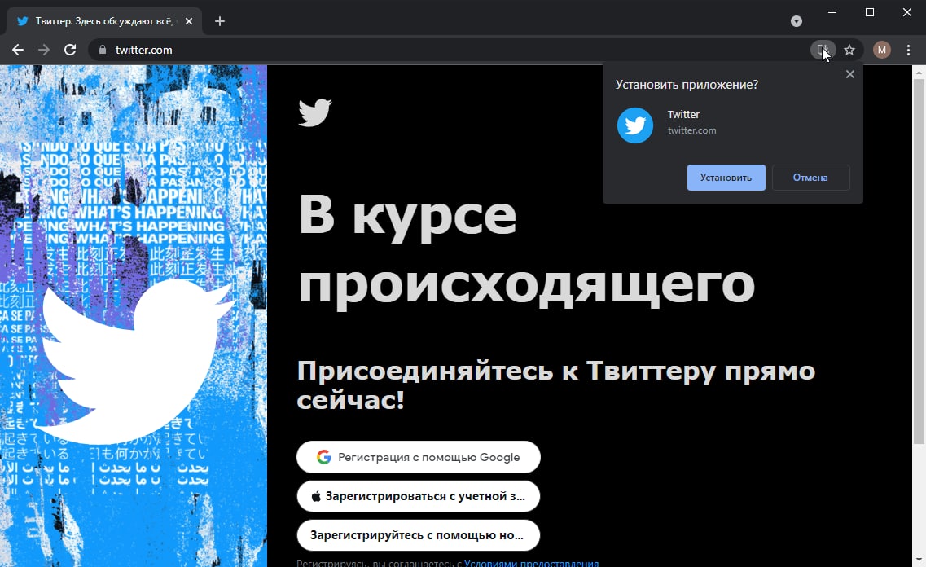Close the Twitter browser tab
This screenshot has width=926, height=567.
188,21
